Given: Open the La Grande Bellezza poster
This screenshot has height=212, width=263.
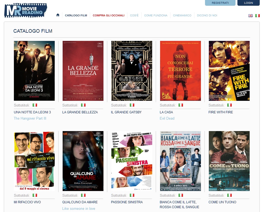Looking at the screenshot, I should (x=83, y=71).
